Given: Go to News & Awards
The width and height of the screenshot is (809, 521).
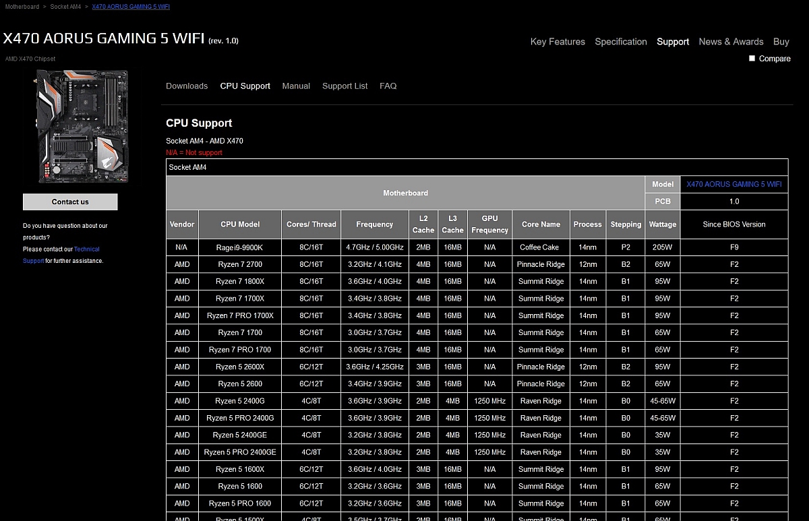Looking at the screenshot, I should (731, 42).
